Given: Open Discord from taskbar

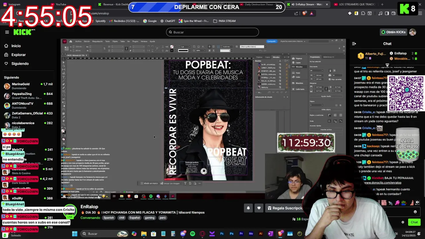Looking at the screenshot, I should (183, 234).
